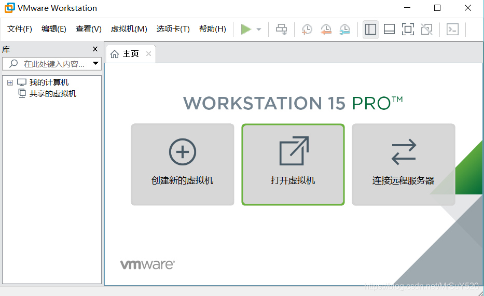Click the Send Ctrl+Alt+Del toolbar icon

coord(281,30)
